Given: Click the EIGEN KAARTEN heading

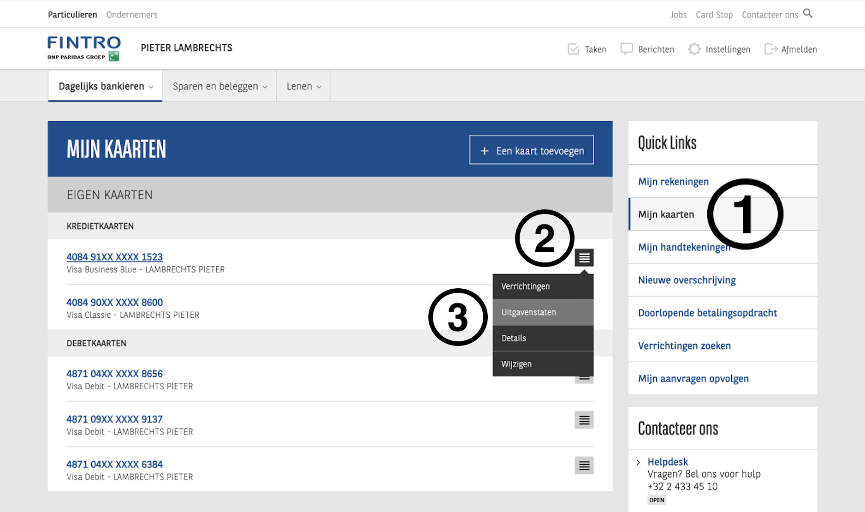Looking at the screenshot, I should [x=109, y=195].
